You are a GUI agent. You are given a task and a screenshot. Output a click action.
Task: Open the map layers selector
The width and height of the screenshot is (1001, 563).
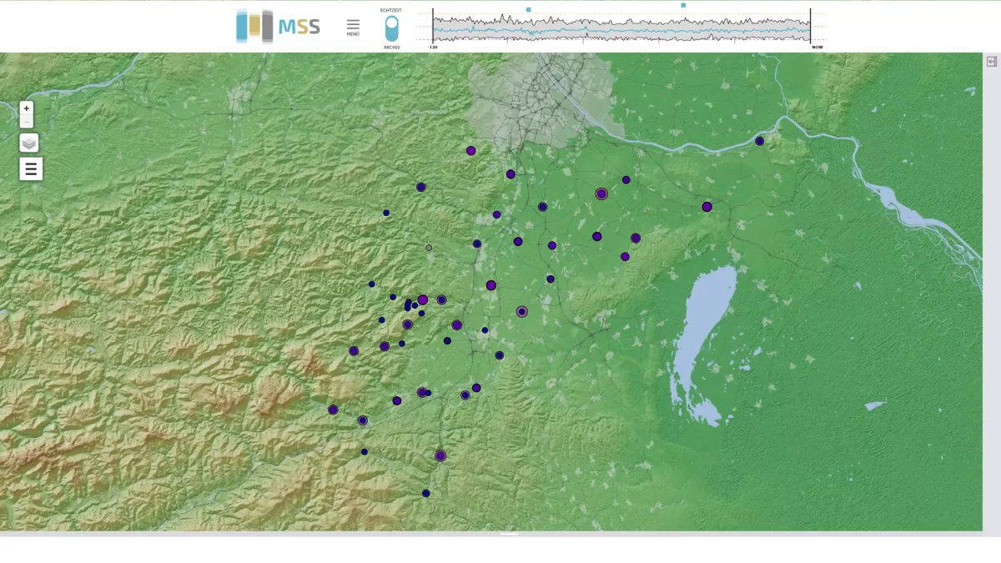coord(29,143)
